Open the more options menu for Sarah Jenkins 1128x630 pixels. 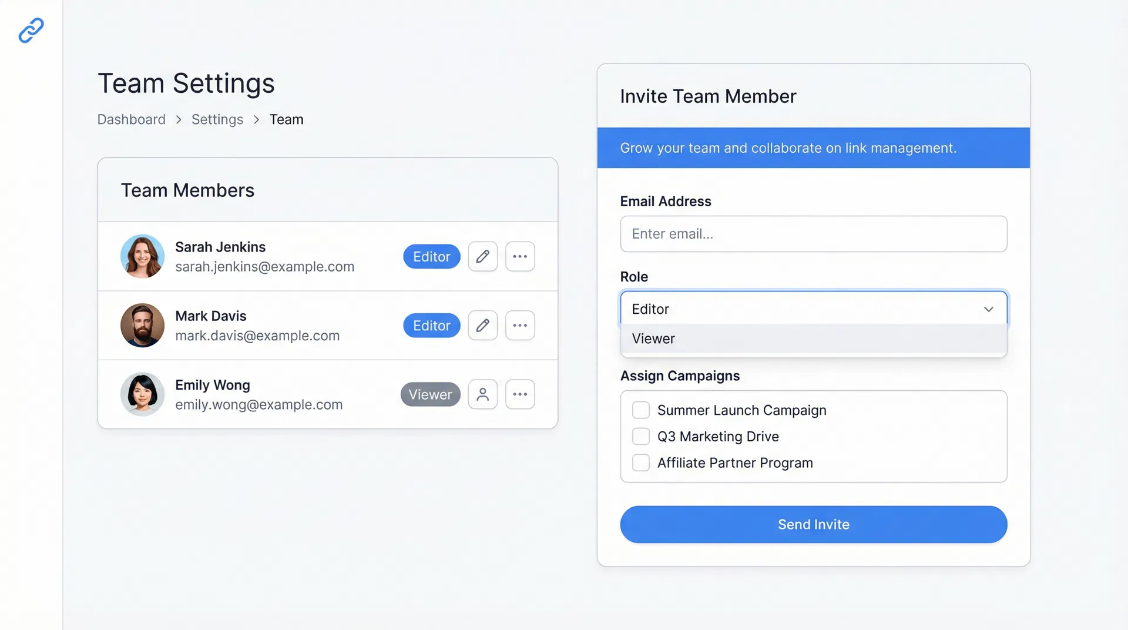[520, 256]
